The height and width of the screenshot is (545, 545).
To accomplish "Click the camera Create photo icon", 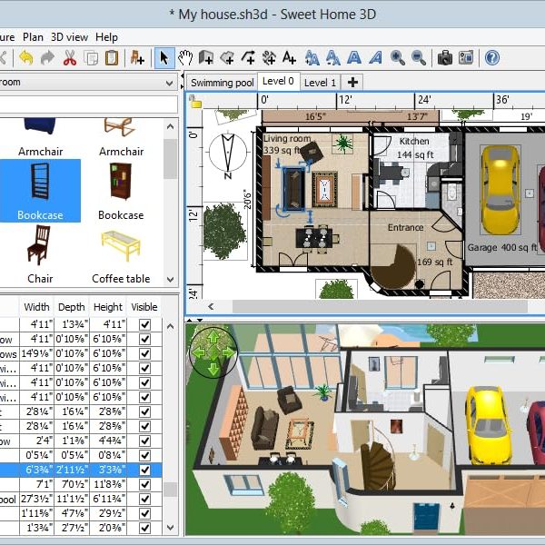I will click(x=445, y=58).
